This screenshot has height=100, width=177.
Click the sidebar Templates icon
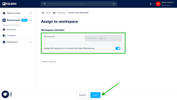point(4,35)
